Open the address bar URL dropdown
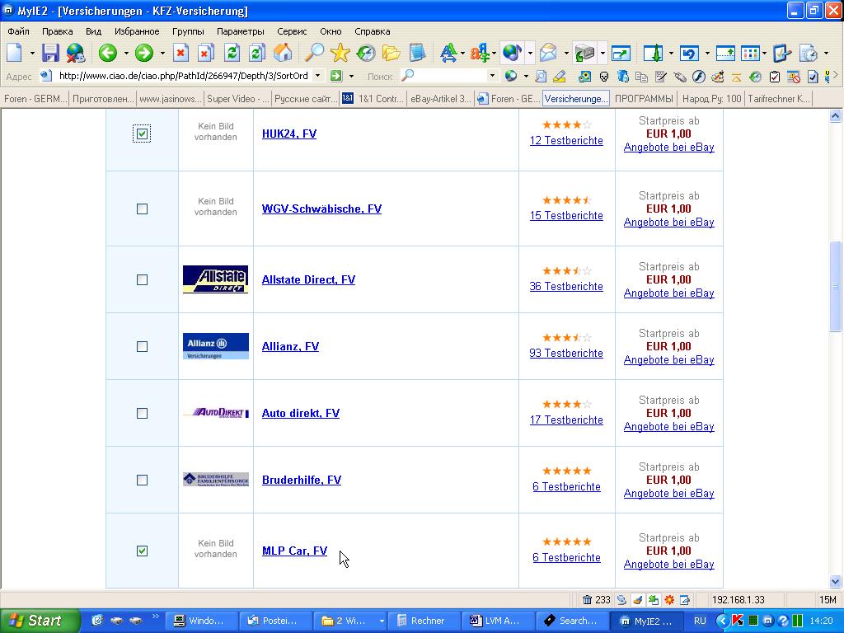Image resolution: width=844 pixels, height=633 pixels. pyautogui.click(x=317, y=76)
